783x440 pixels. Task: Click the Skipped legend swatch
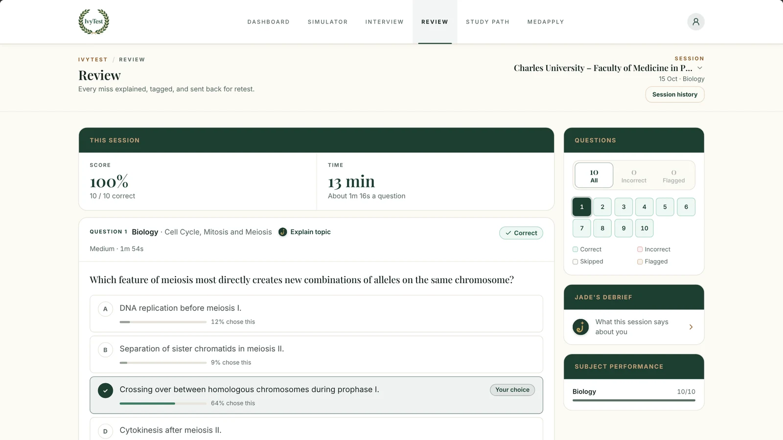click(575, 262)
